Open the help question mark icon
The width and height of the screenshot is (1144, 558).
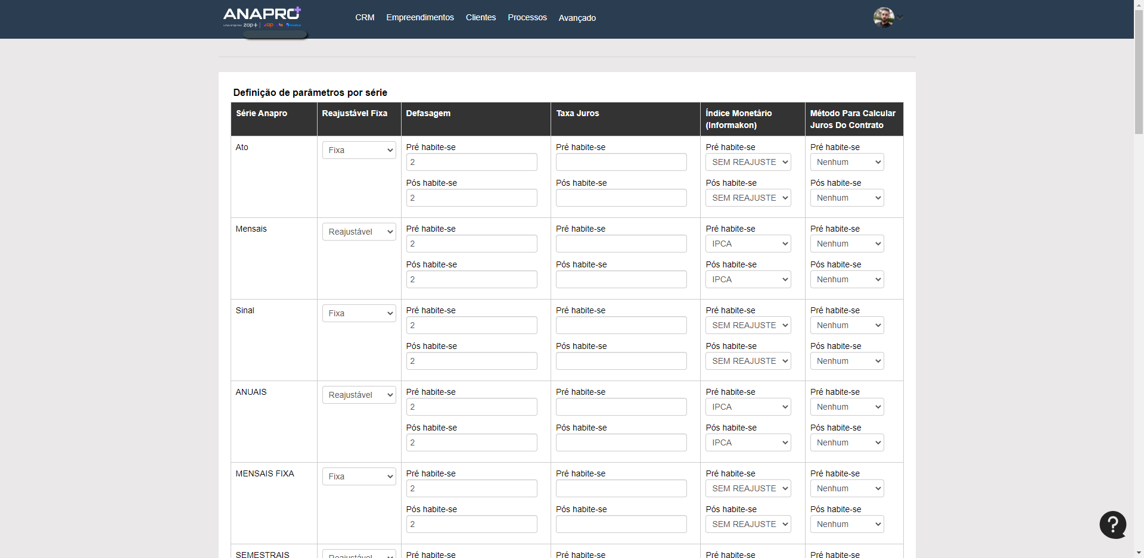[x=1112, y=525]
